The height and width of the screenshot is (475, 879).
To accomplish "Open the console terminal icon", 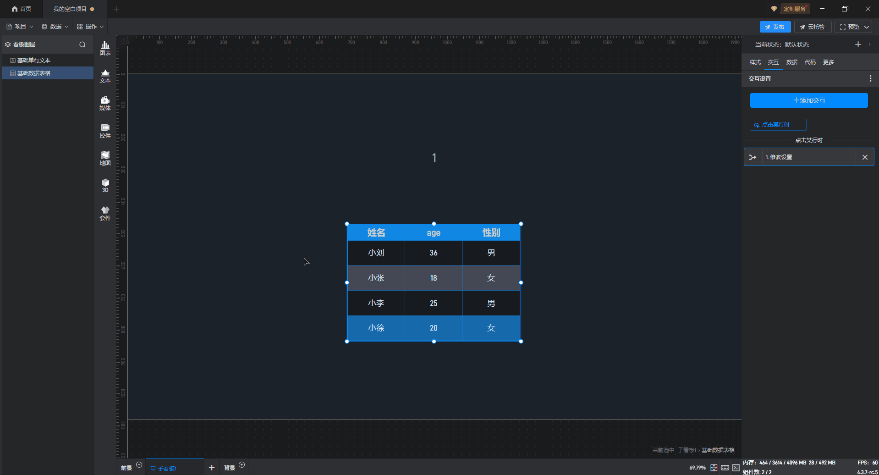I will pyautogui.click(x=736, y=468).
